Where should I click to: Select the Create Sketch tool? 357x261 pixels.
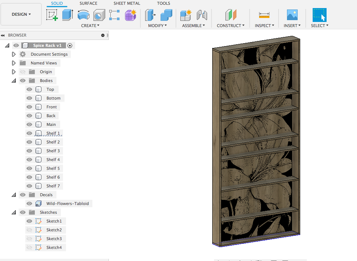pyautogui.click(x=52, y=15)
